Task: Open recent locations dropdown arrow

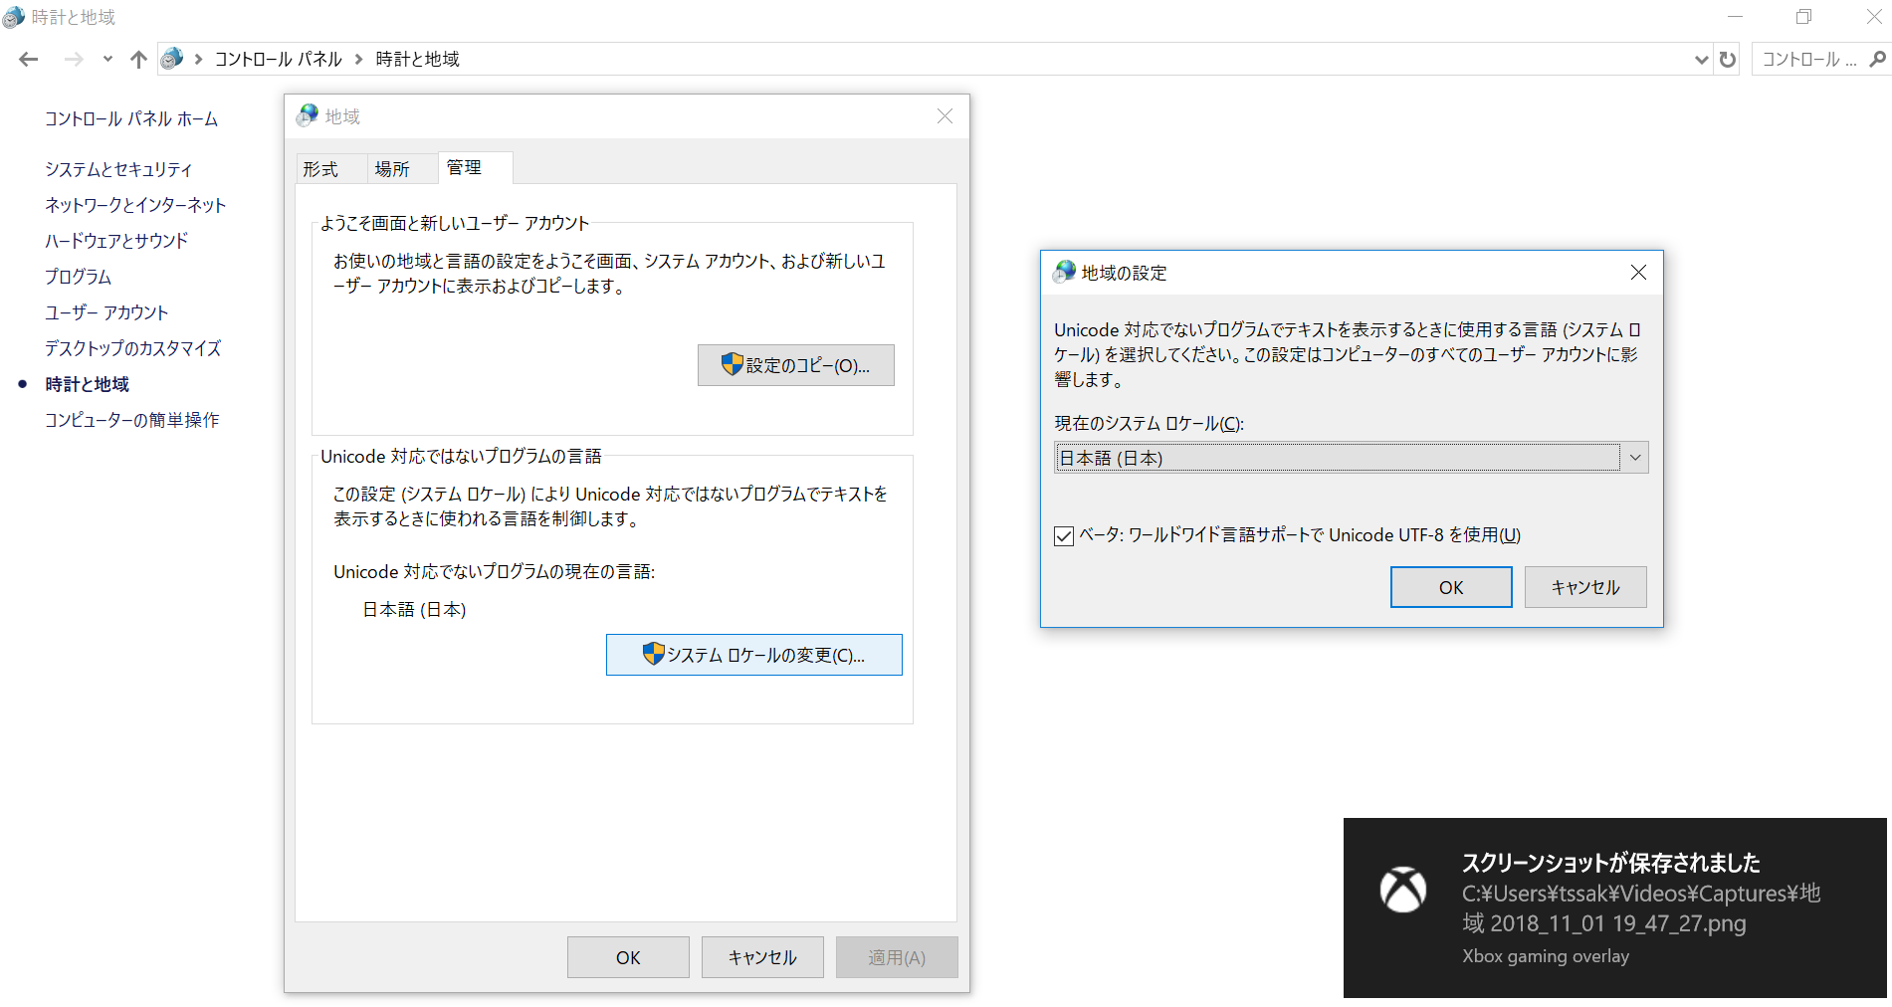Action: tap(107, 60)
